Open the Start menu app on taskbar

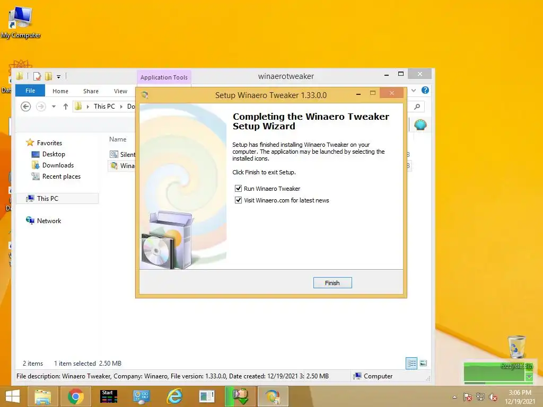pos(108,396)
